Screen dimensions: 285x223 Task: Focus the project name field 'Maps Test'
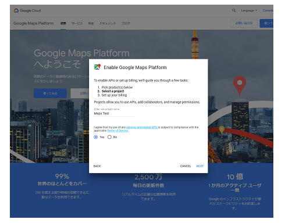[114, 113]
